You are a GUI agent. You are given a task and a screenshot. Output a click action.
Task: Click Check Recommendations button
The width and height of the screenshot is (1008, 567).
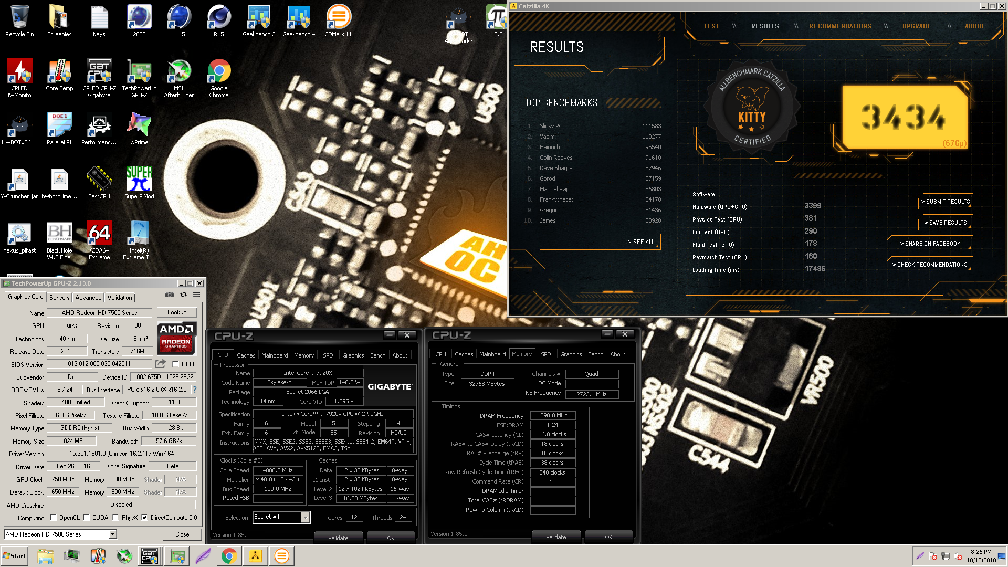pos(930,265)
